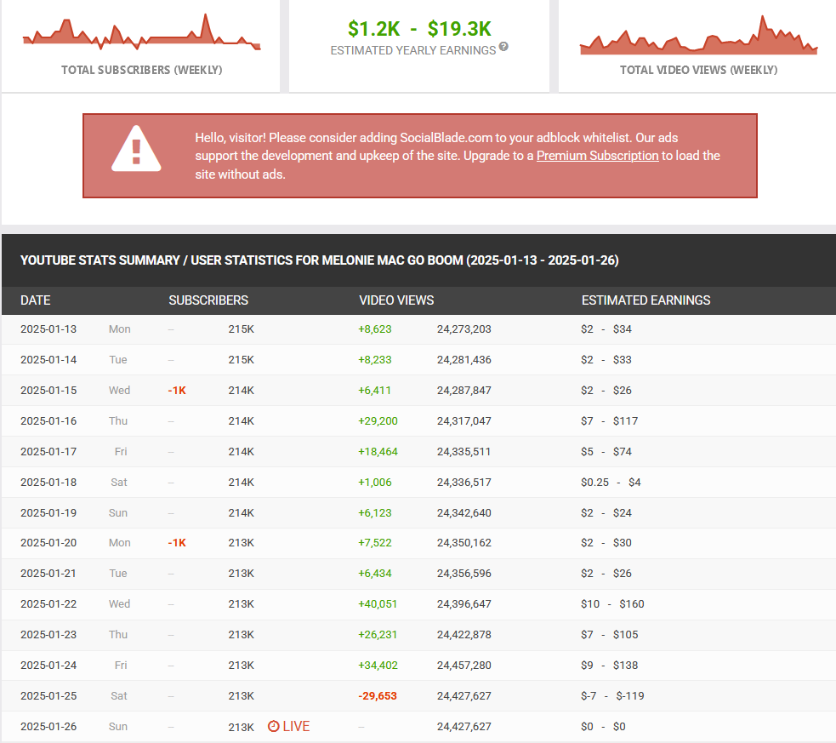This screenshot has height=743, width=836.
Task: Click the -1K subscriber change on 2025-01-15
Action: (x=177, y=391)
